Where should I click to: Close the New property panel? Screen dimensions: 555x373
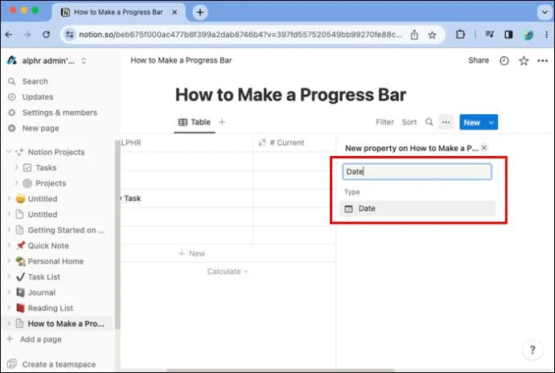pos(484,148)
